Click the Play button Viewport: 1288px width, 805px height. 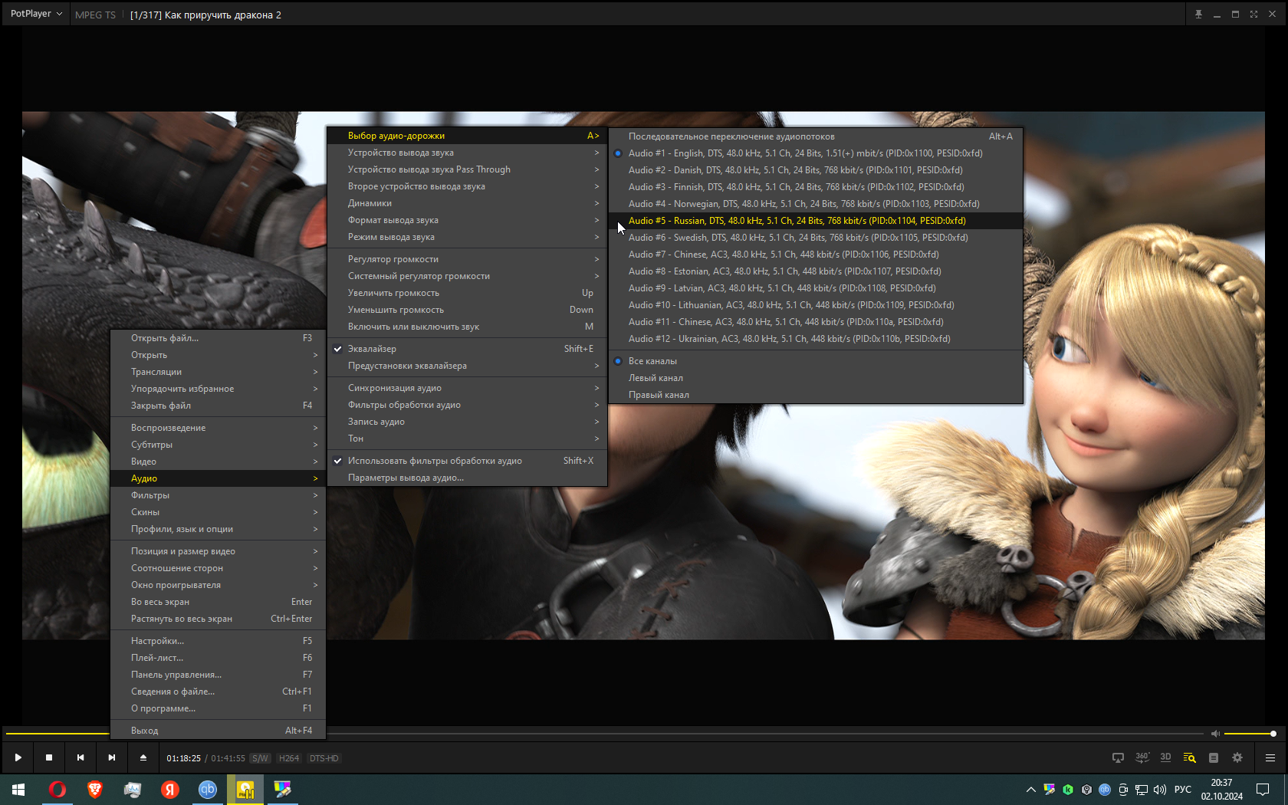[x=18, y=757]
